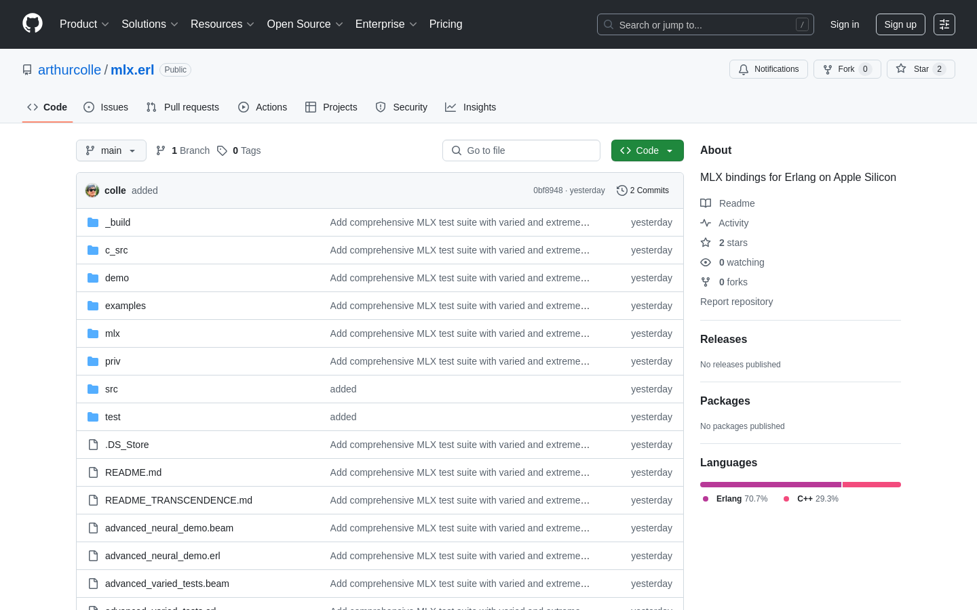Click the C++ 29.3% language label
This screenshot has height=610, width=977.
click(811, 499)
